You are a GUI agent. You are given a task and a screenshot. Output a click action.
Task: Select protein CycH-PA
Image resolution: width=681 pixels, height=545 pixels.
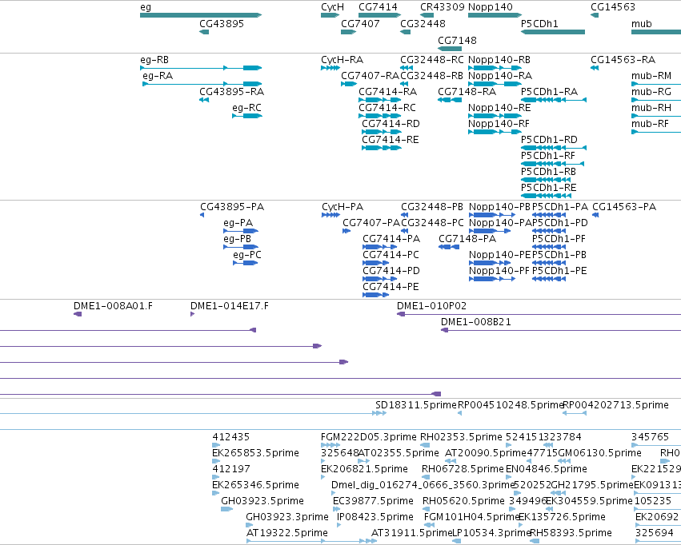click(x=330, y=215)
